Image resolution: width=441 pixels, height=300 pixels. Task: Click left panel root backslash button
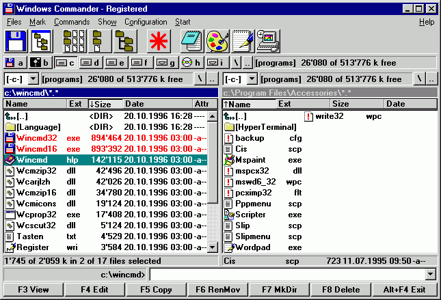tap(200, 79)
